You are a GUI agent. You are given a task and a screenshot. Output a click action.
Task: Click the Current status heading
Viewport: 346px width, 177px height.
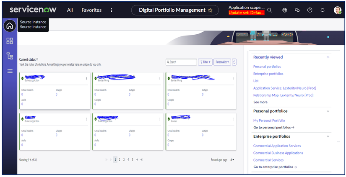(27, 59)
